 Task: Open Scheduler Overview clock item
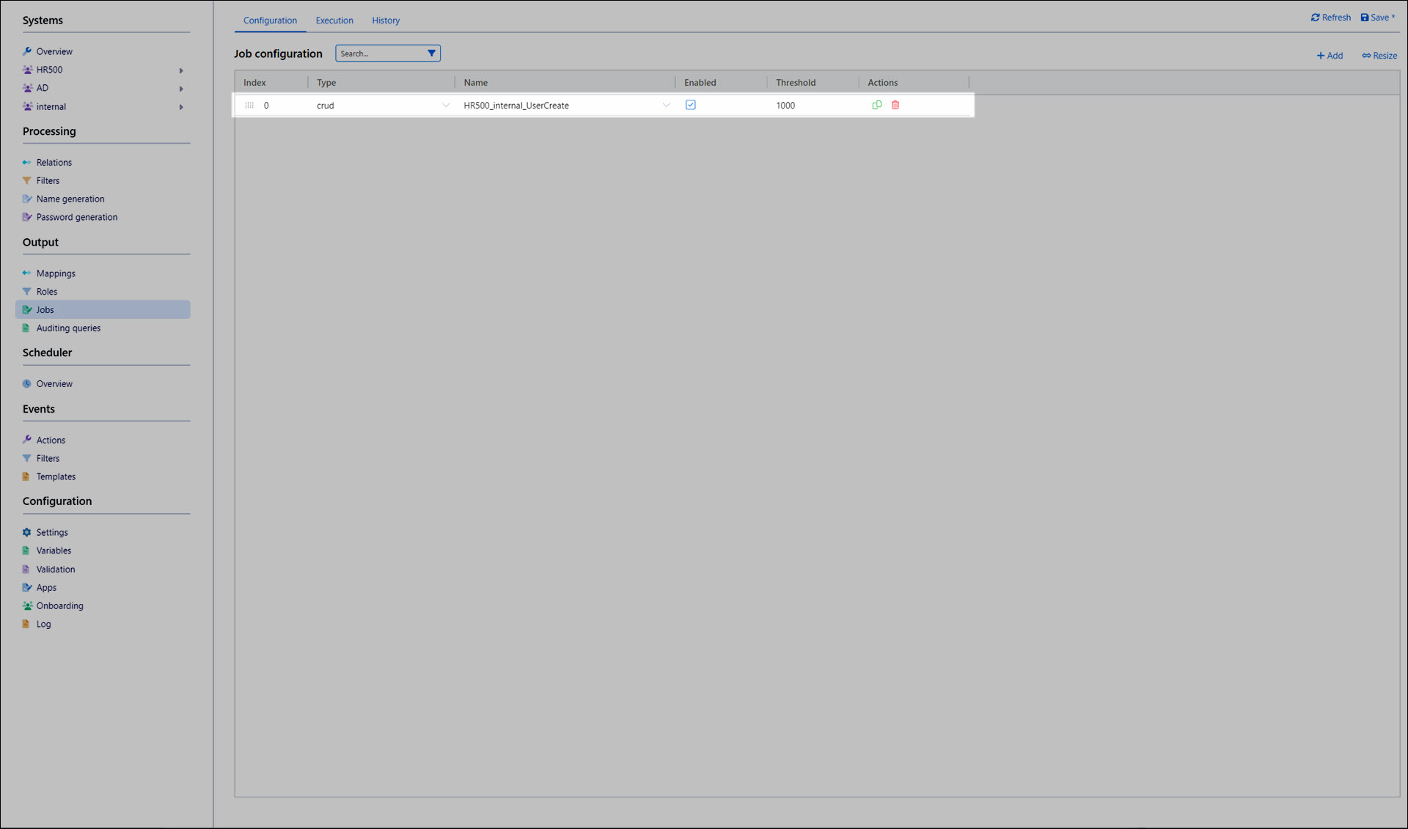pyautogui.click(x=27, y=383)
